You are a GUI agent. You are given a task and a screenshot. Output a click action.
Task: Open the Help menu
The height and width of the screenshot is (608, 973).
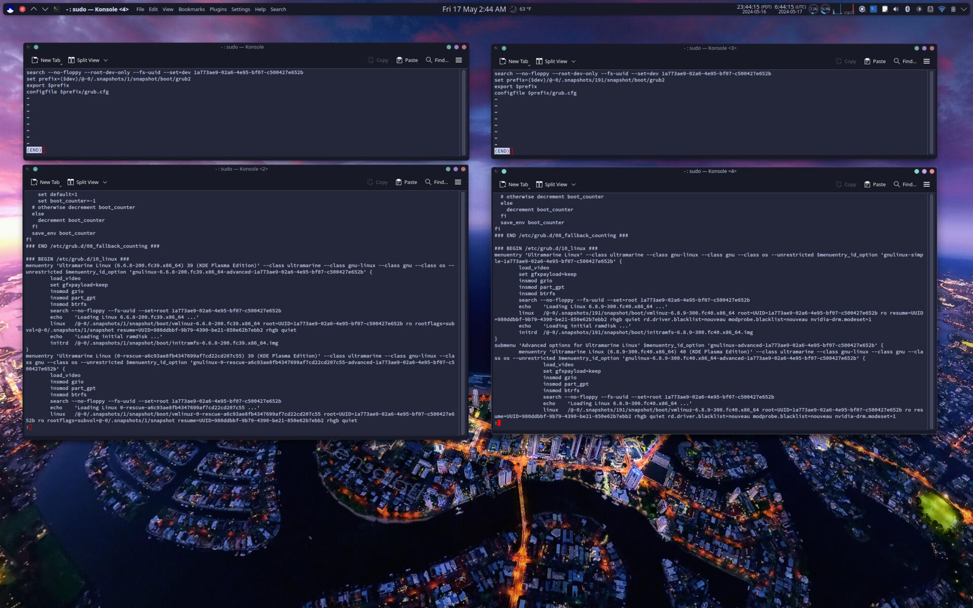(x=260, y=9)
